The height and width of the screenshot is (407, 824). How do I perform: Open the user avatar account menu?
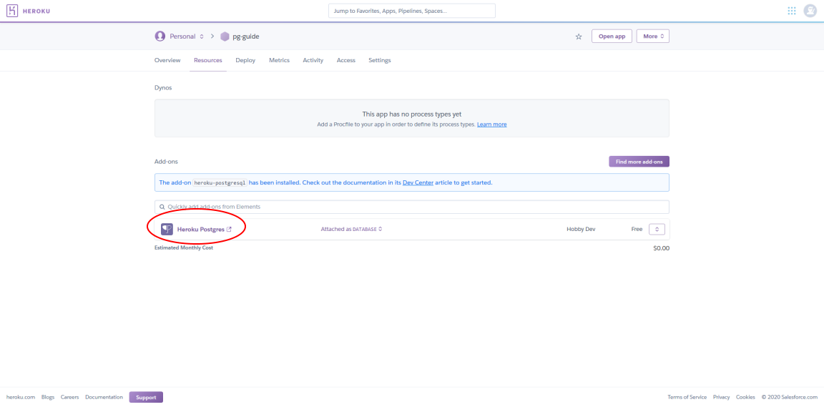coord(810,11)
